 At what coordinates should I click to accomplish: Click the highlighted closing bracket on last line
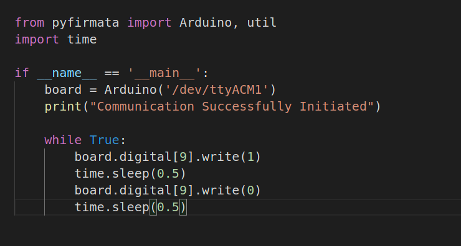pyautogui.click(x=183, y=207)
